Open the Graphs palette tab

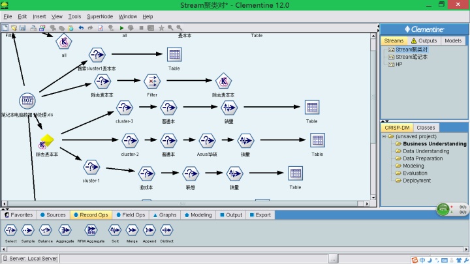[x=165, y=215]
